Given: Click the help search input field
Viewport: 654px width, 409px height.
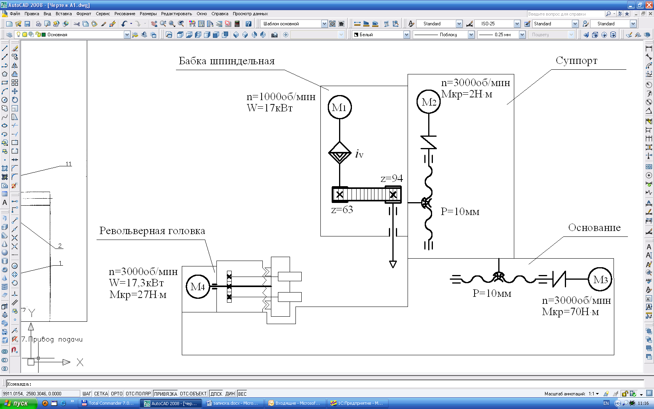Looking at the screenshot, I should click(566, 14).
